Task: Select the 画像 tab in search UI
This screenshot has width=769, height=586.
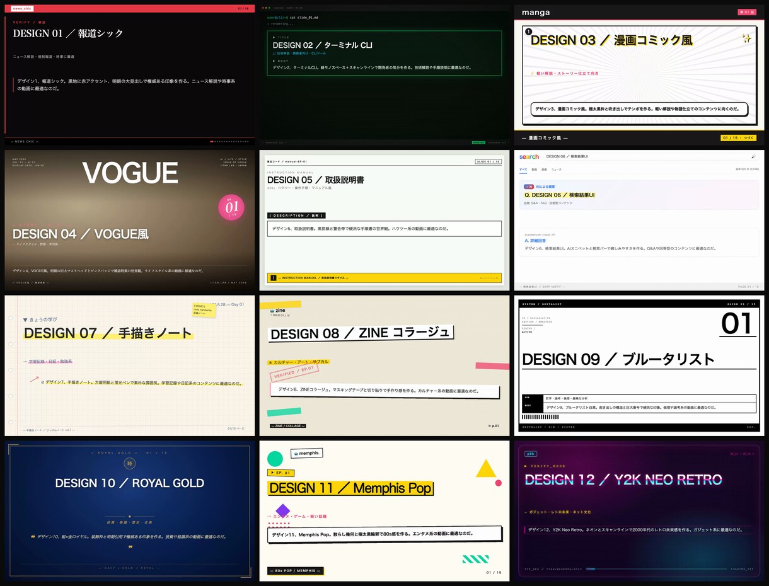Action: (545, 169)
